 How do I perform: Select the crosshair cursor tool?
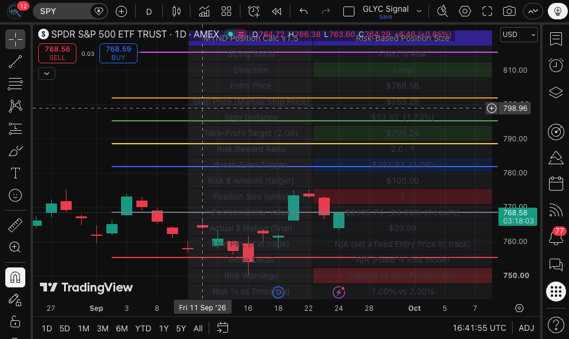[15, 39]
